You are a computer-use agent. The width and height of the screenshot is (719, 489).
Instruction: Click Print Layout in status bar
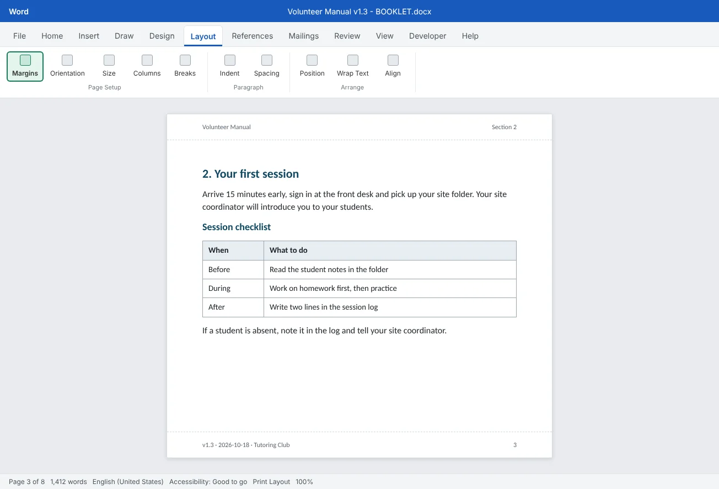pyautogui.click(x=271, y=482)
